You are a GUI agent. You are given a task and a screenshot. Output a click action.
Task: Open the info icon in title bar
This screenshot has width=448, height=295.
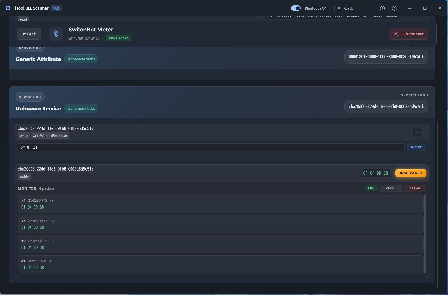(x=382, y=8)
